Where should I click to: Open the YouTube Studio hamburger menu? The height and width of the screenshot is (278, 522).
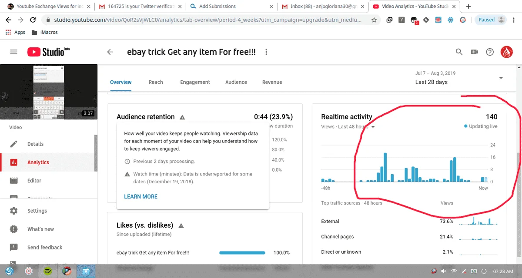pyautogui.click(x=14, y=52)
